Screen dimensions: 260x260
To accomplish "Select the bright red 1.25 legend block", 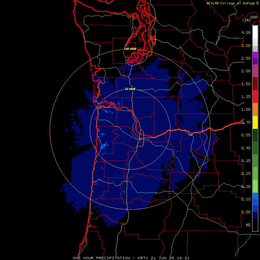I will (x=255, y=96).
